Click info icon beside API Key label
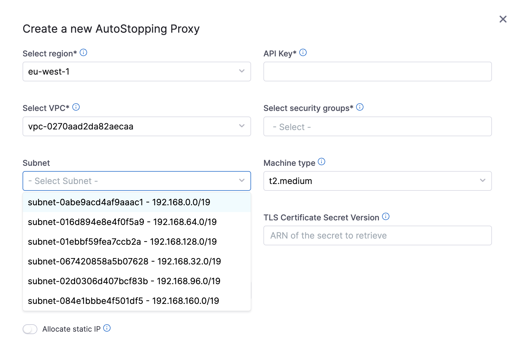This screenshot has width=525, height=360. [x=303, y=53]
